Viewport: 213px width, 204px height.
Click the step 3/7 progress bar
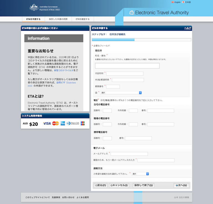pos(141,40)
